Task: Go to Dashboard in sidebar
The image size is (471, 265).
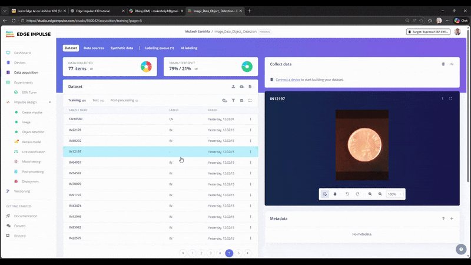Action: pyautogui.click(x=22, y=53)
